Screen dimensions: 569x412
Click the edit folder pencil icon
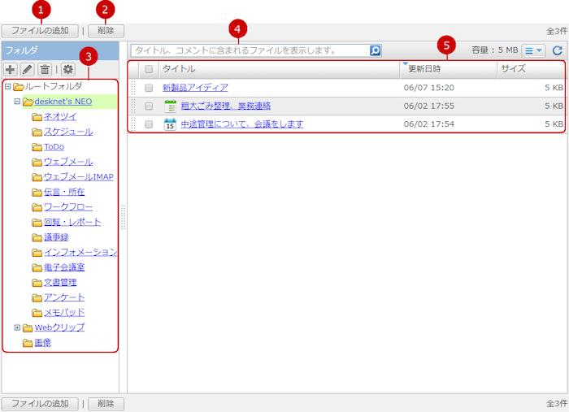pos(27,70)
